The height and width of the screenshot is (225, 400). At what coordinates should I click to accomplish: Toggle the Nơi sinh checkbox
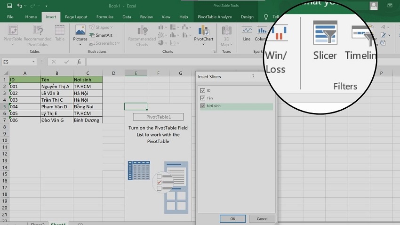203,106
